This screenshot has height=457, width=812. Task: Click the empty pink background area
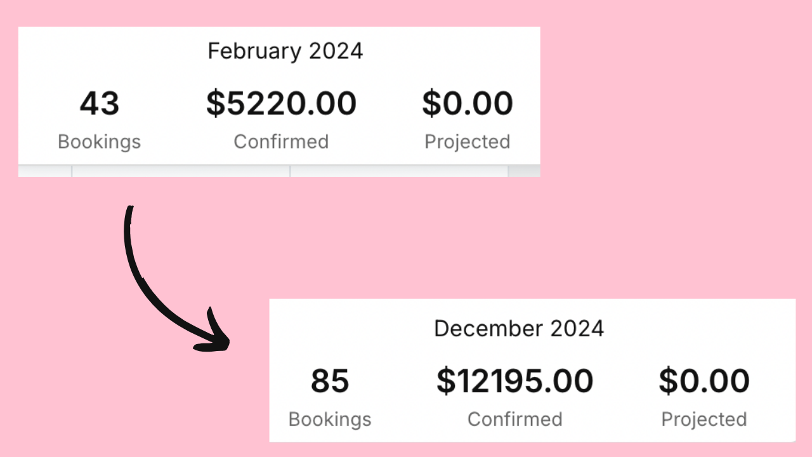coord(666,159)
